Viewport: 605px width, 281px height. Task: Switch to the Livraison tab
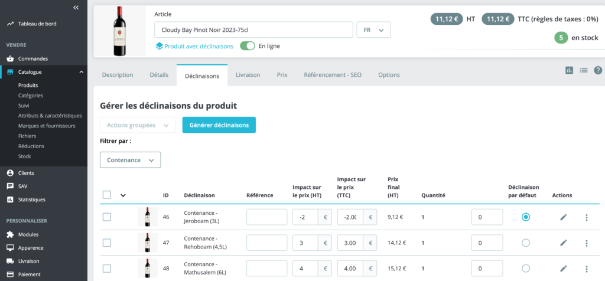click(248, 75)
